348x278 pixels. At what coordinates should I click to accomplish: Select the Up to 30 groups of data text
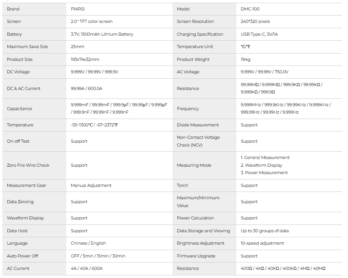[265, 231]
